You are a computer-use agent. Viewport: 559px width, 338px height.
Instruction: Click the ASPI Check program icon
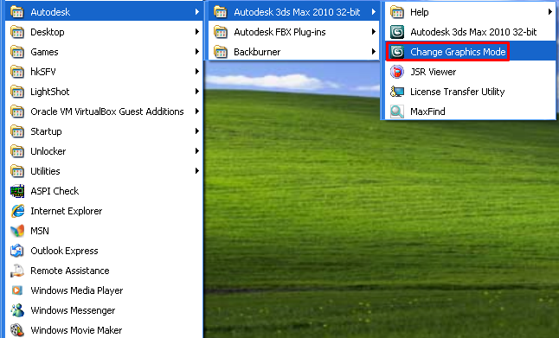click(x=17, y=191)
